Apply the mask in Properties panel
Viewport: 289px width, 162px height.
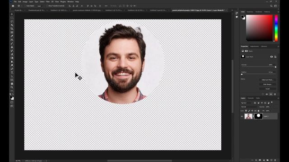pyautogui.click(x=267, y=94)
